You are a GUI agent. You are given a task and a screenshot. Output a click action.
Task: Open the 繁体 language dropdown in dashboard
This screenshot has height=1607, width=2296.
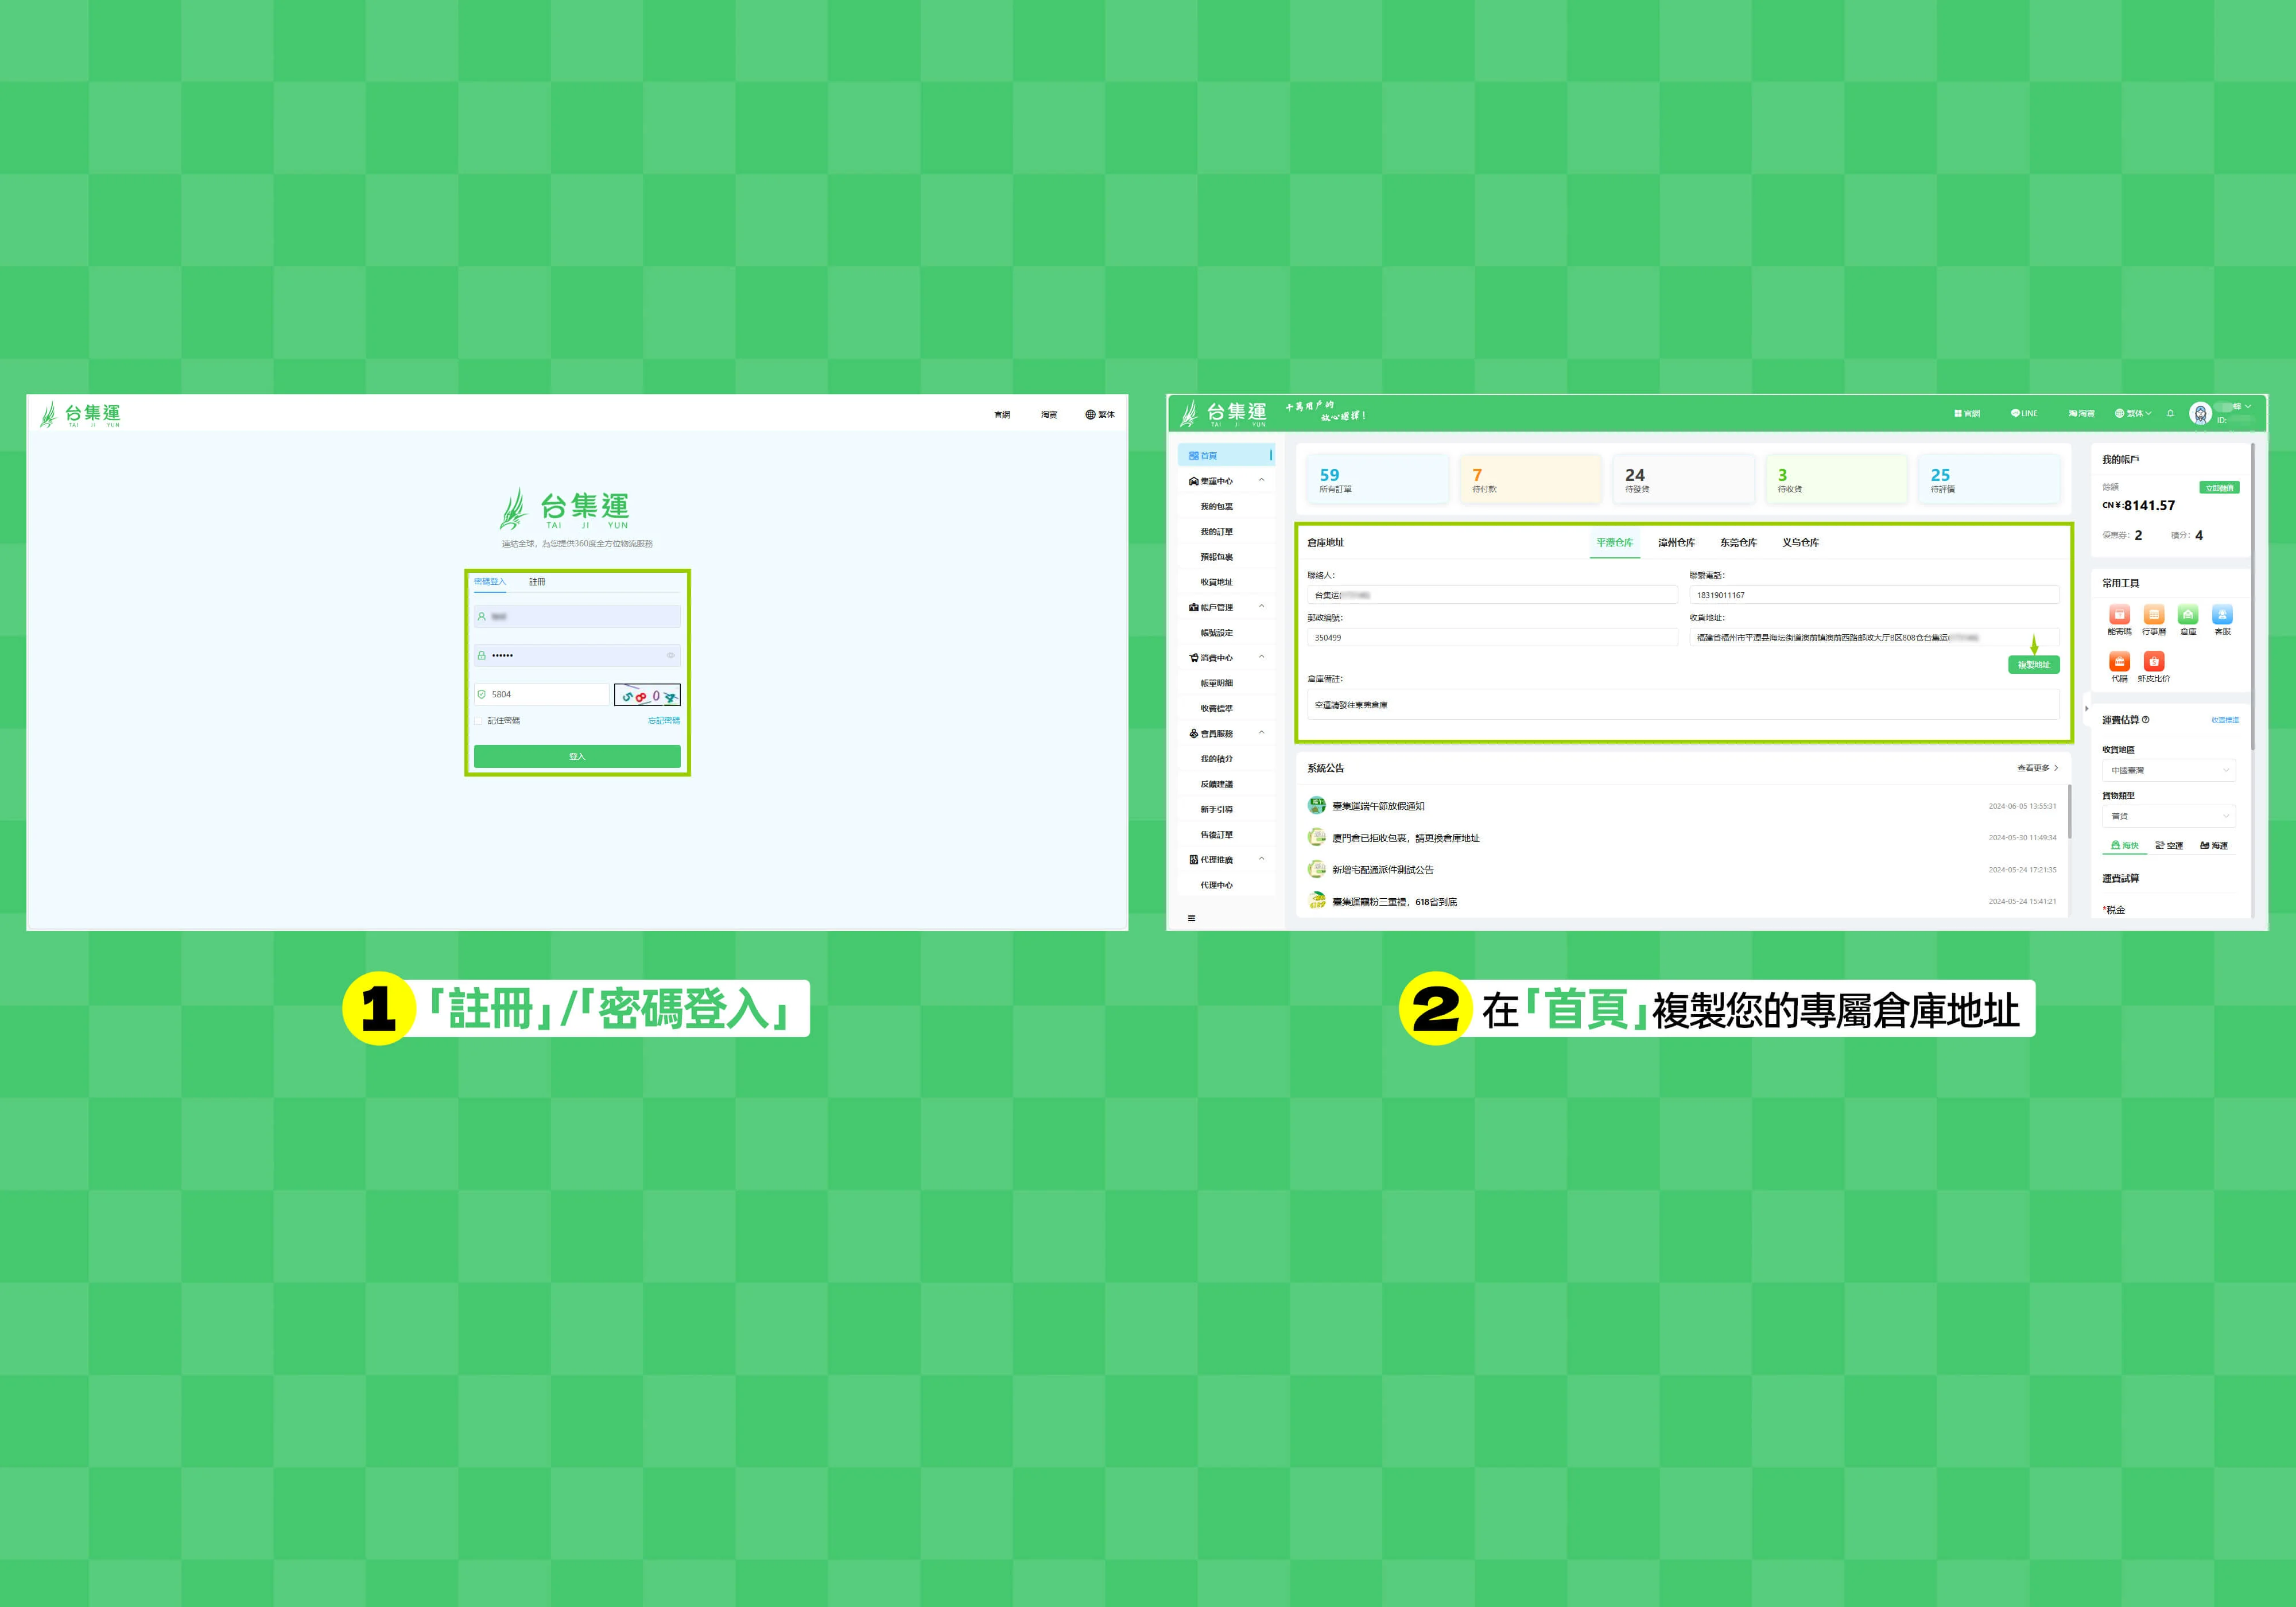click(2133, 413)
